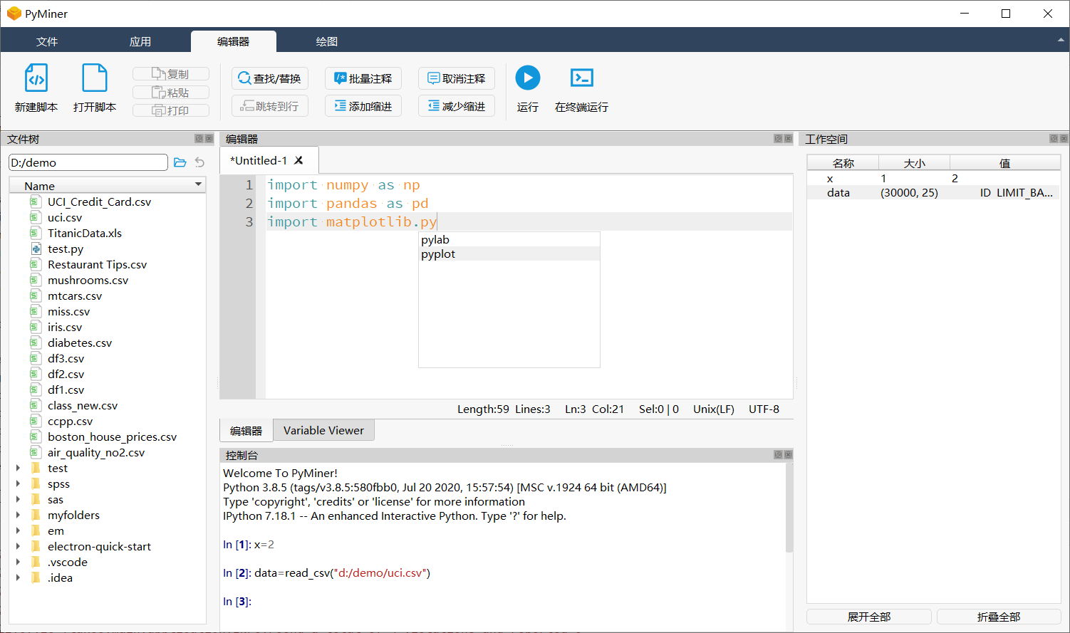
Task: Apply 批量注释 batch comment
Action: [x=363, y=78]
